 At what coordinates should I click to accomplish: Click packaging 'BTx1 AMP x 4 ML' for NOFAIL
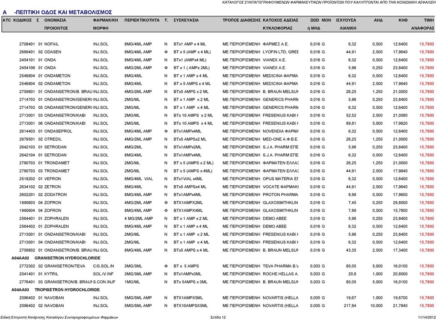pos(190,44)
